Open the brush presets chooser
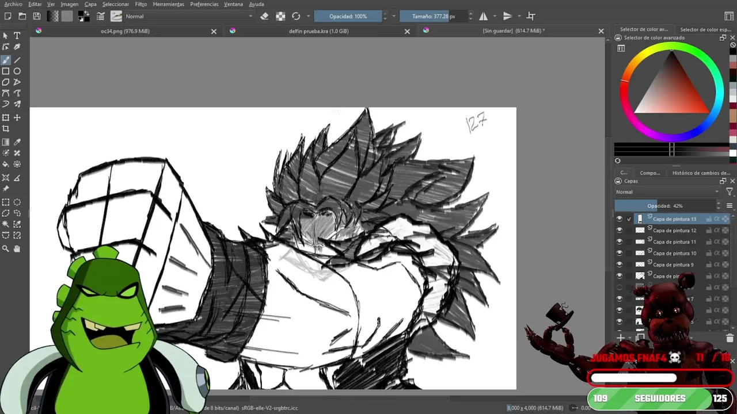737x414 pixels. pyautogui.click(x=116, y=16)
